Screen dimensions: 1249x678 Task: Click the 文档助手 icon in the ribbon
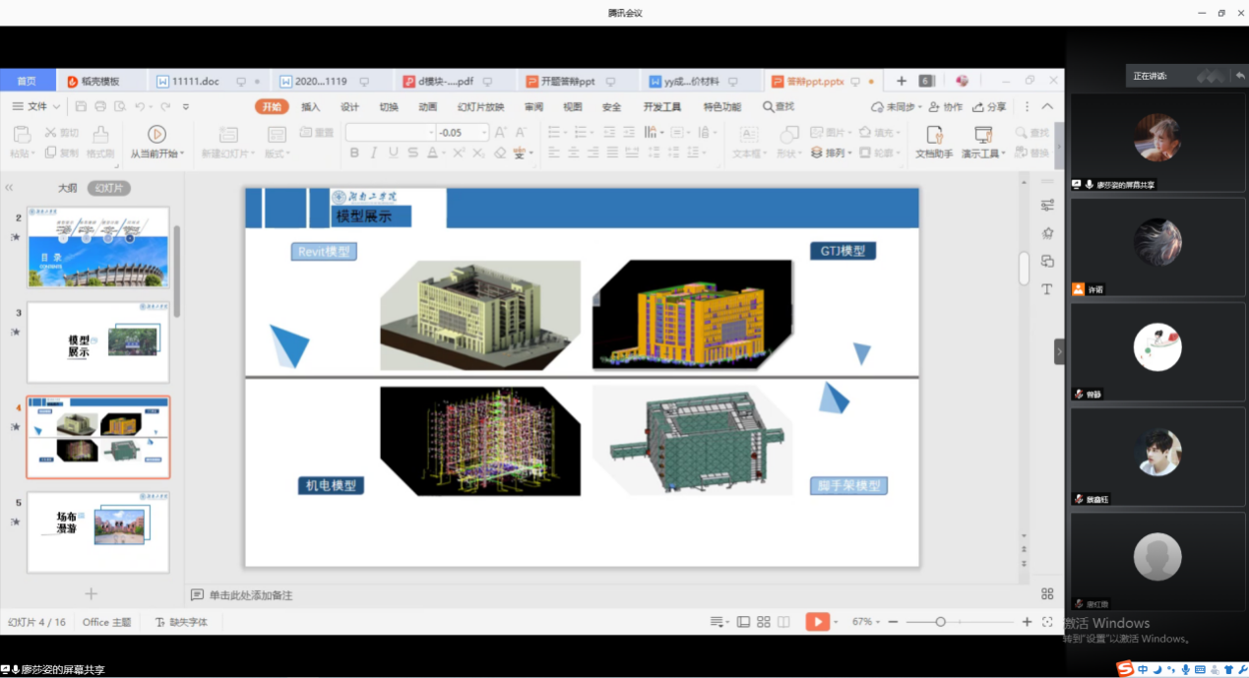pyautogui.click(x=933, y=135)
